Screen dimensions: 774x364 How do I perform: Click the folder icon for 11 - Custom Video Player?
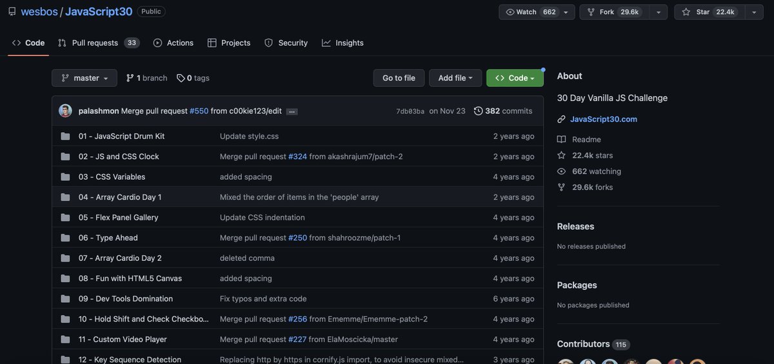click(65, 340)
